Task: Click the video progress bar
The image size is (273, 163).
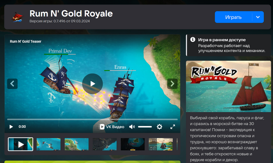Action: pyautogui.click(x=92, y=119)
